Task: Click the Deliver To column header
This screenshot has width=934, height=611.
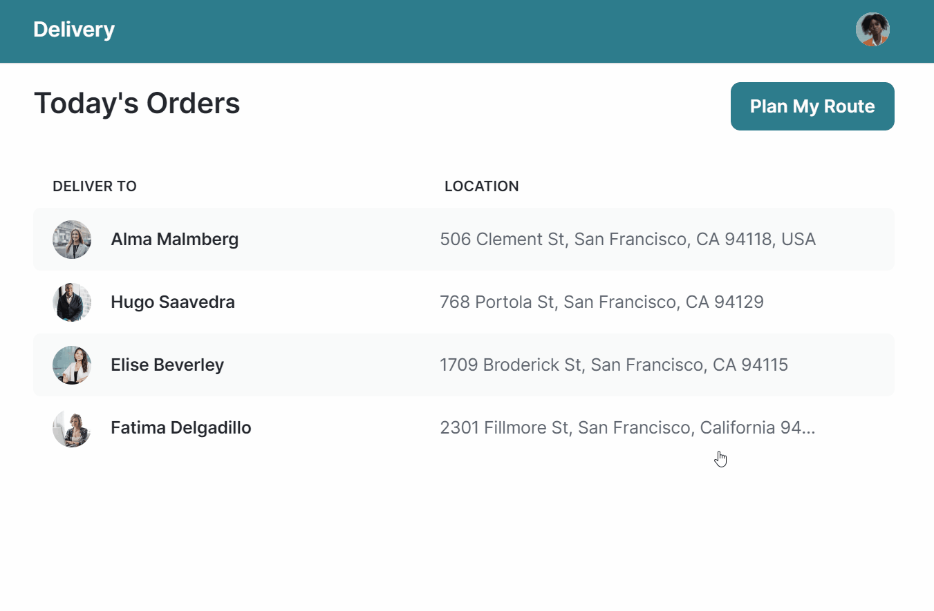Action: click(95, 186)
